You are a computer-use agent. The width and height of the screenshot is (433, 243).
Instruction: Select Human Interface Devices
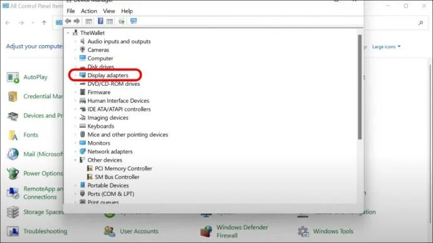point(118,101)
